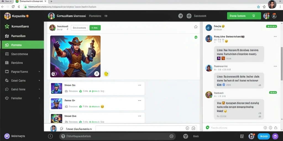
Task: Click the music note icon on hero image
Action: pos(97,74)
